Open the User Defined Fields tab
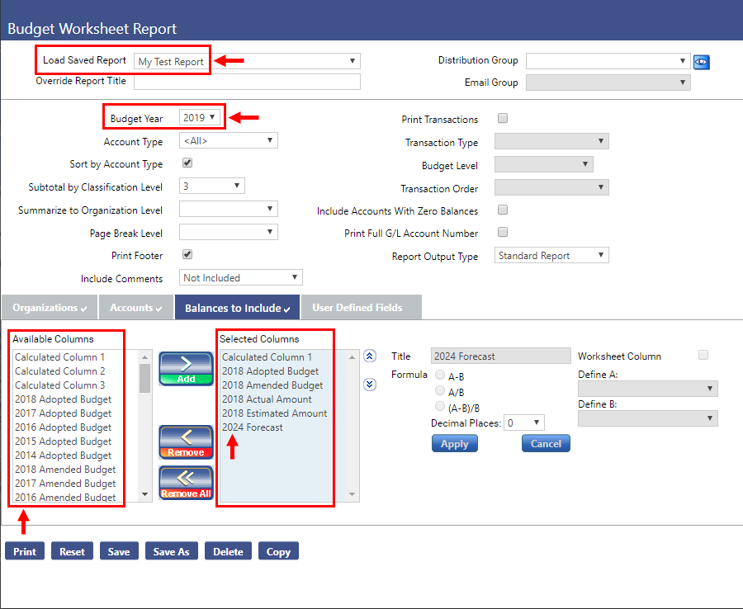The height and width of the screenshot is (609, 743). 361,308
